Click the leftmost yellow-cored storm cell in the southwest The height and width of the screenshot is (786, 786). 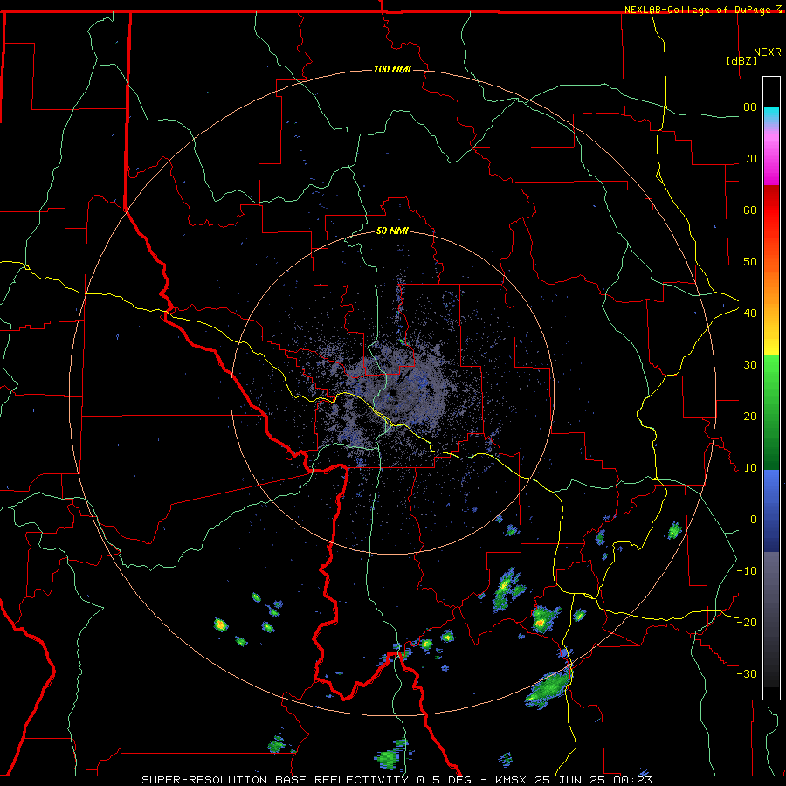(221, 624)
